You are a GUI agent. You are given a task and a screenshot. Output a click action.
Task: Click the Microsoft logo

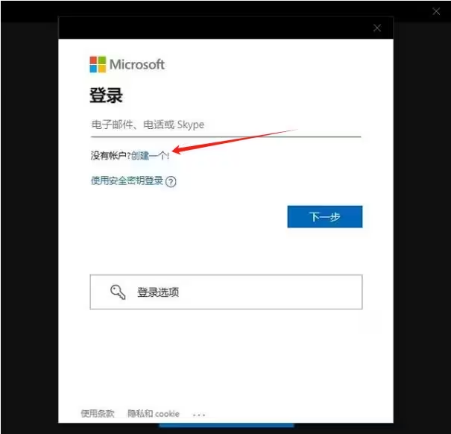point(127,64)
